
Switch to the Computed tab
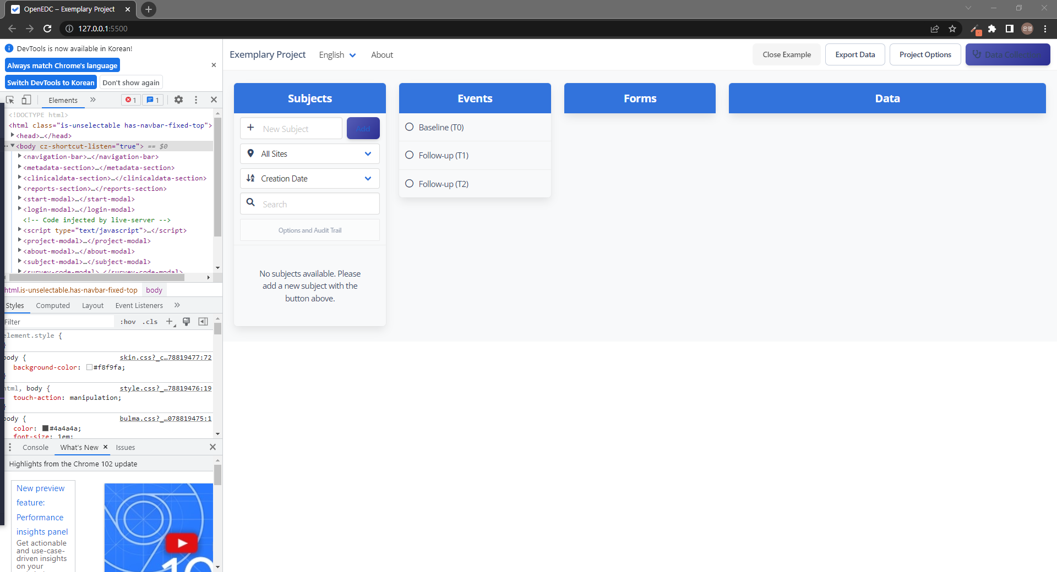(x=53, y=306)
